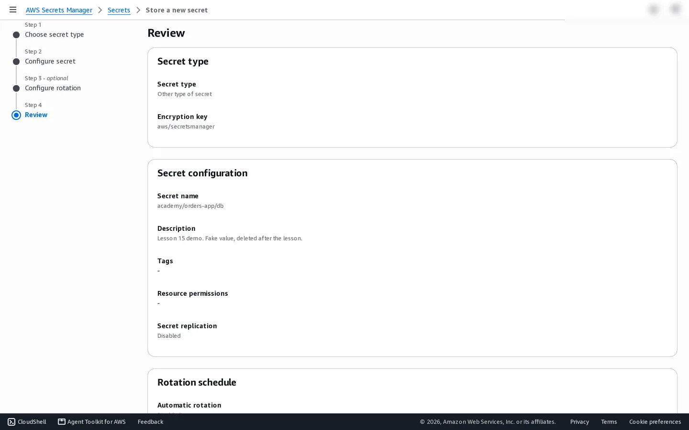Image resolution: width=689 pixels, height=430 pixels.
Task: Click the Step 2 circle indicator
Action: pos(16,62)
